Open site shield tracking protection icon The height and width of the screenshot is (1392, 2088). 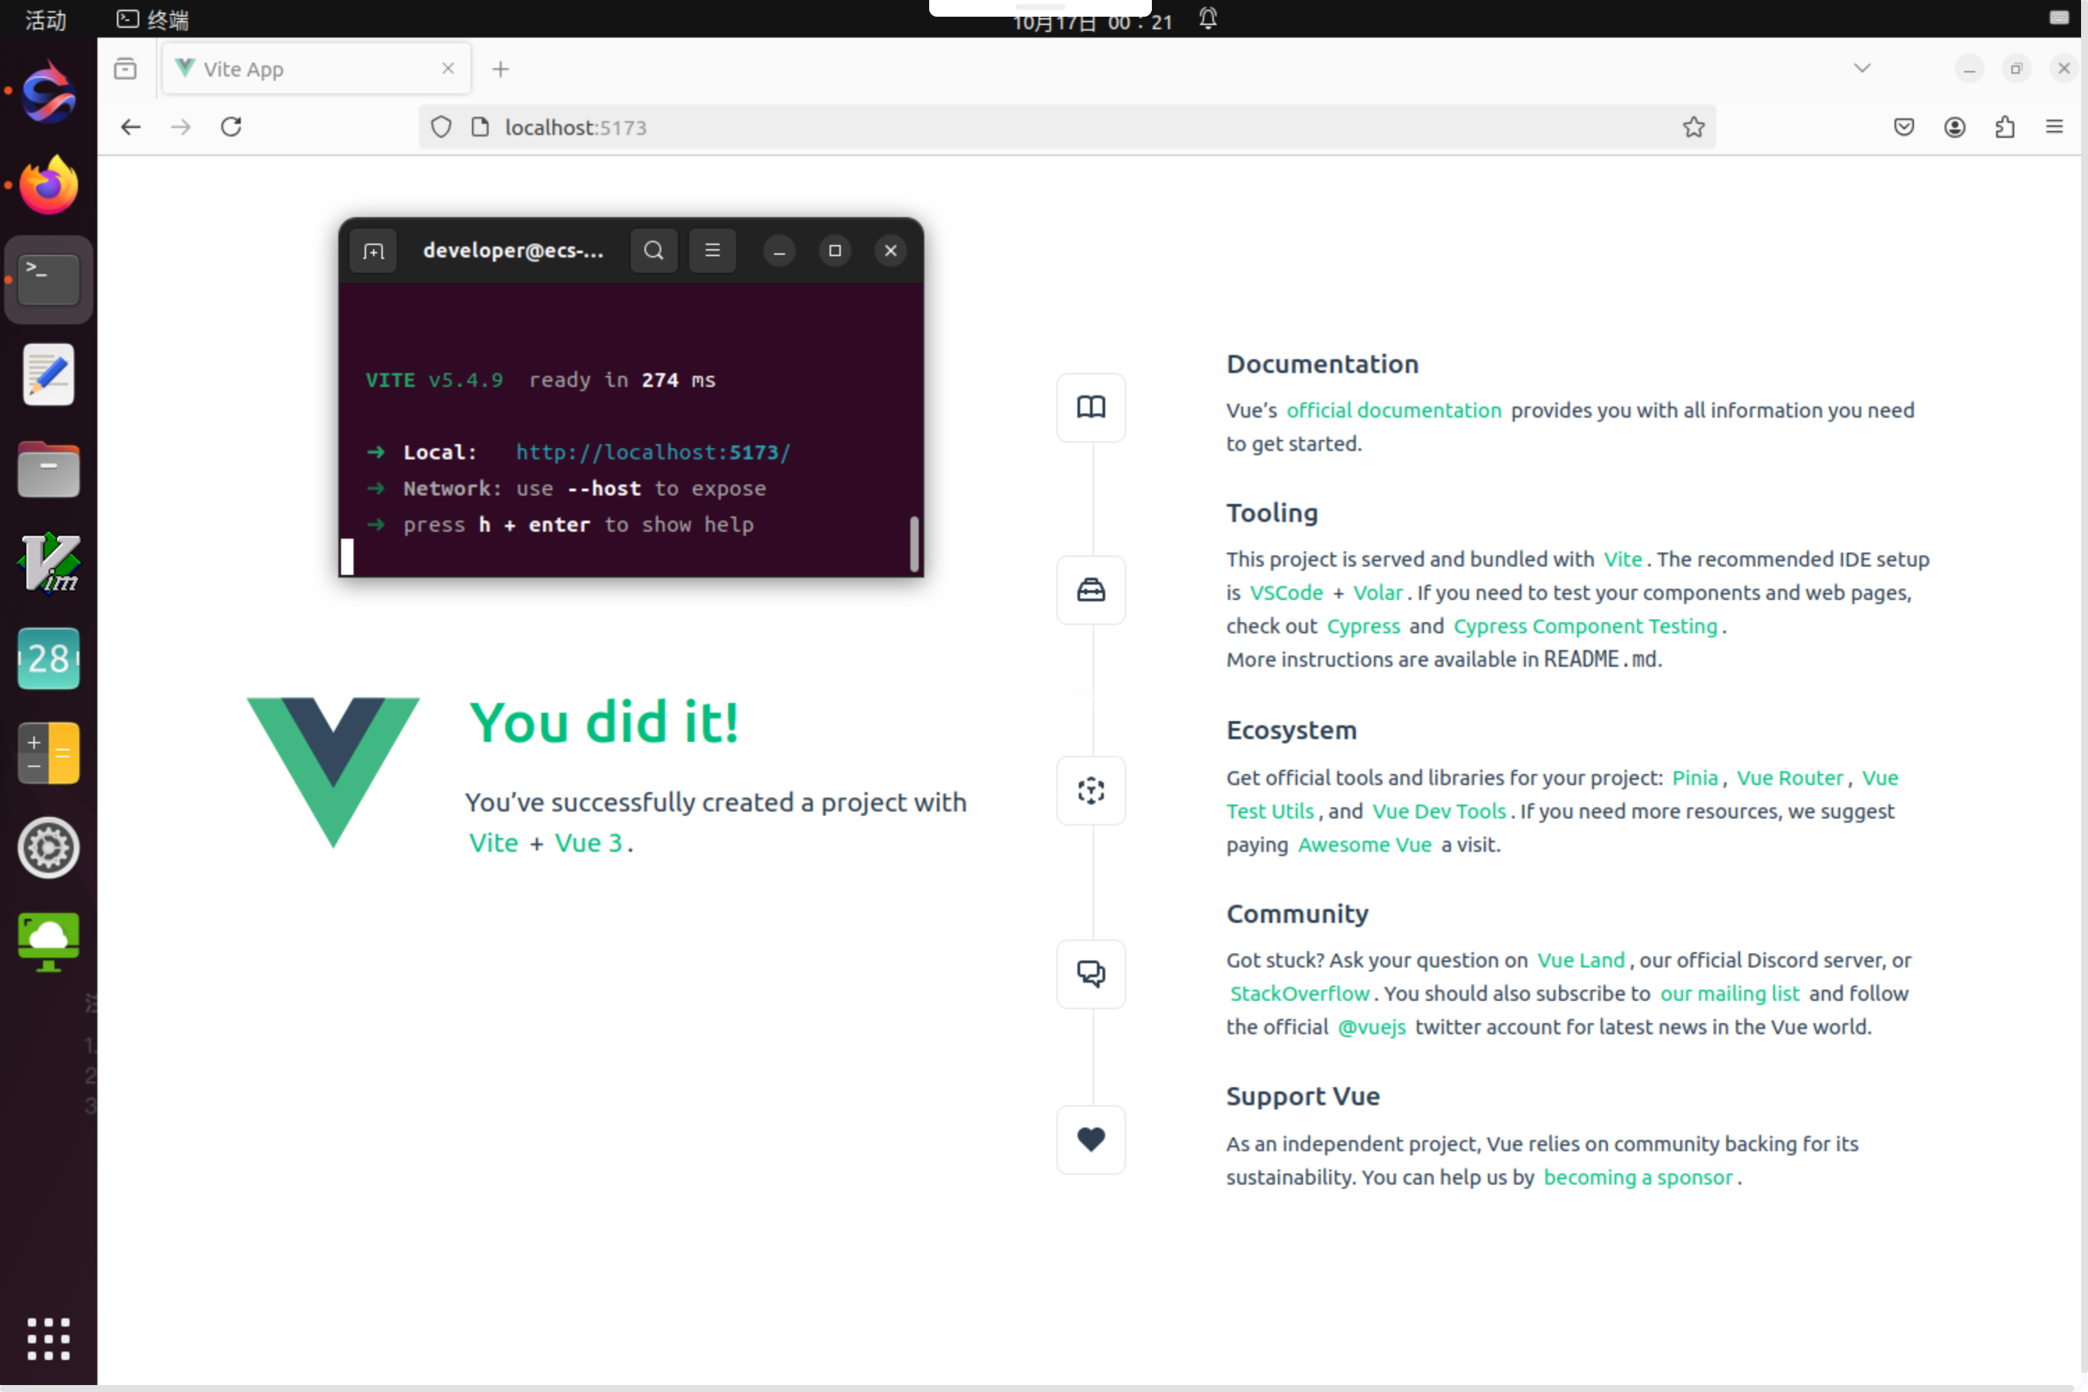point(441,127)
